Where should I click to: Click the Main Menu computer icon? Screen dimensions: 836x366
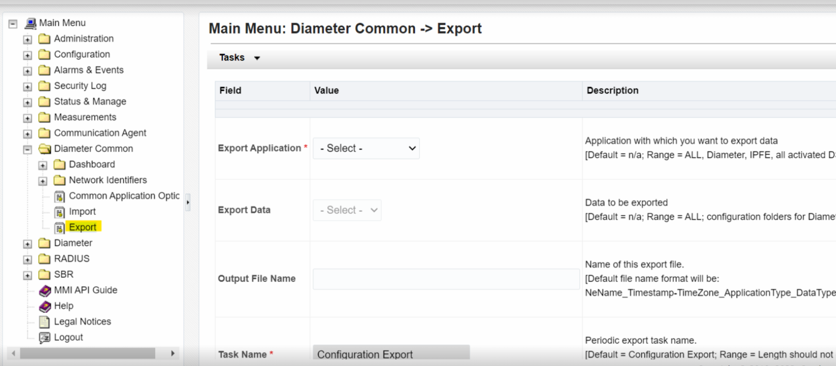coord(30,23)
